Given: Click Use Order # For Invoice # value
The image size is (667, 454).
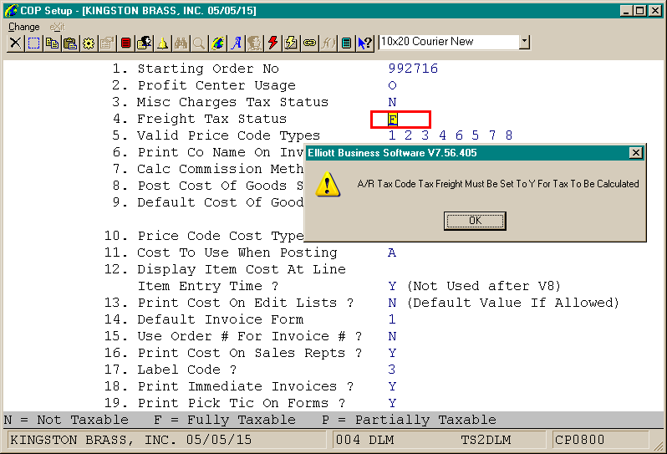Looking at the screenshot, I should pos(392,336).
